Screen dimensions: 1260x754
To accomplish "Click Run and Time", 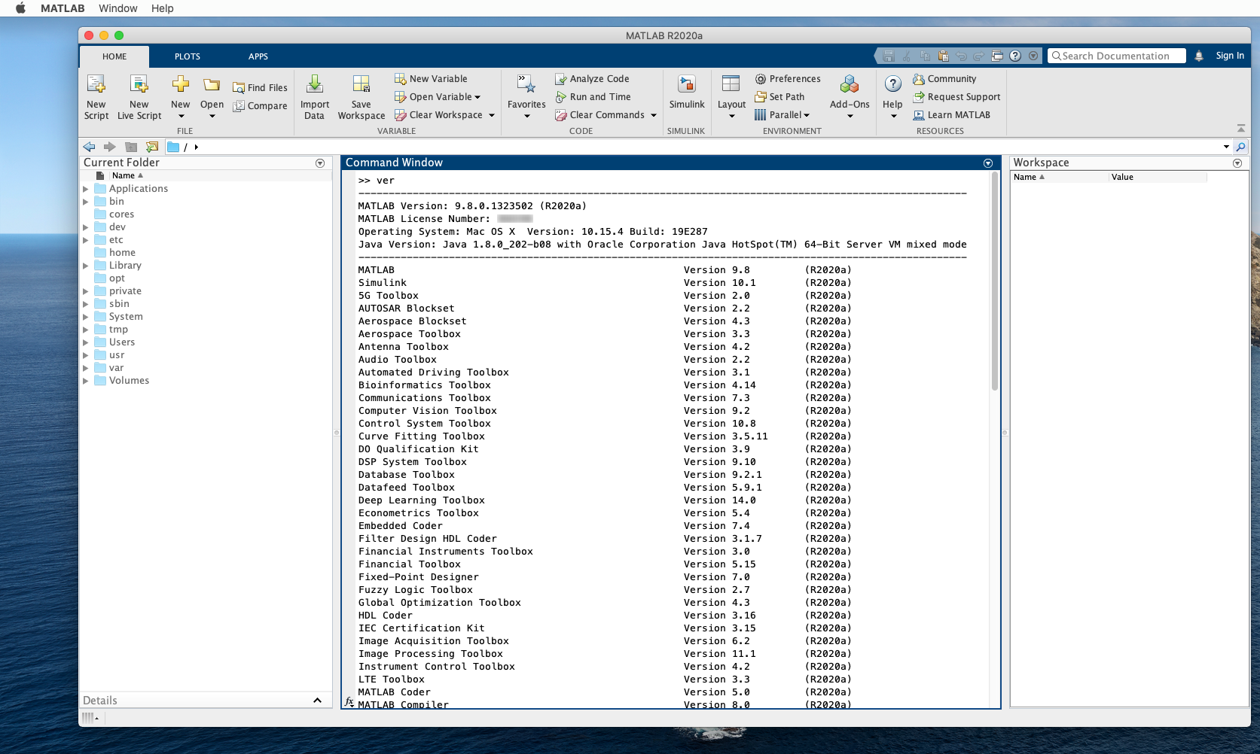I will [x=593, y=97].
